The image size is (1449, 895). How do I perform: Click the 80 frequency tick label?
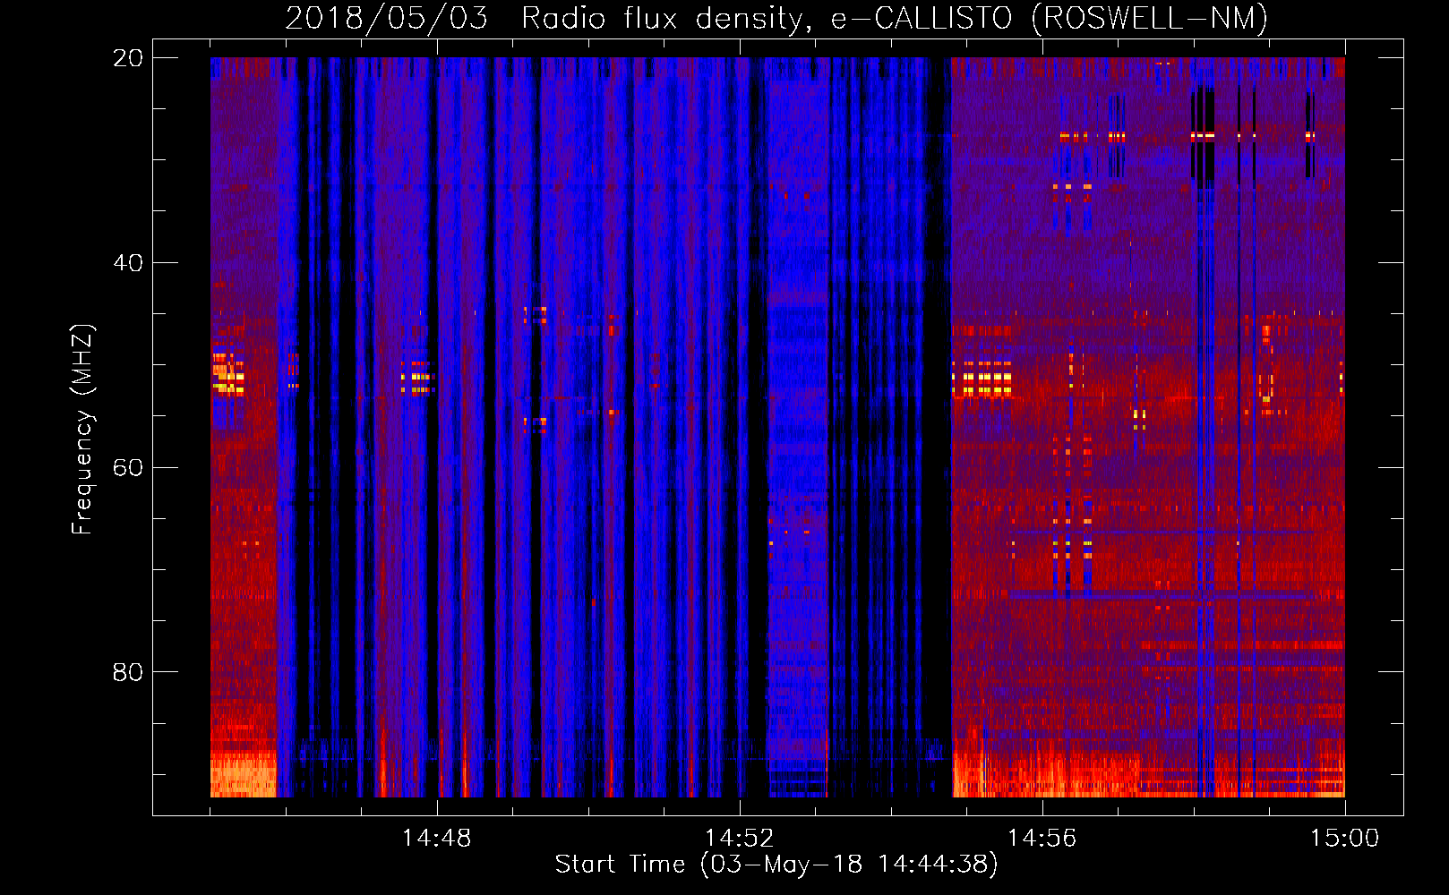(128, 672)
